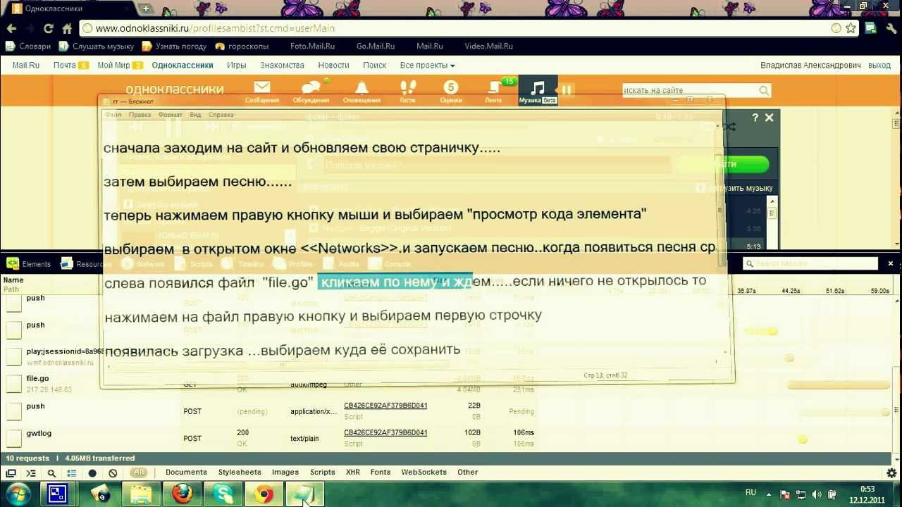Image resolution: width=902 pixels, height=507 pixels.
Task: Show the DevTools console icon
Action: click(31, 473)
